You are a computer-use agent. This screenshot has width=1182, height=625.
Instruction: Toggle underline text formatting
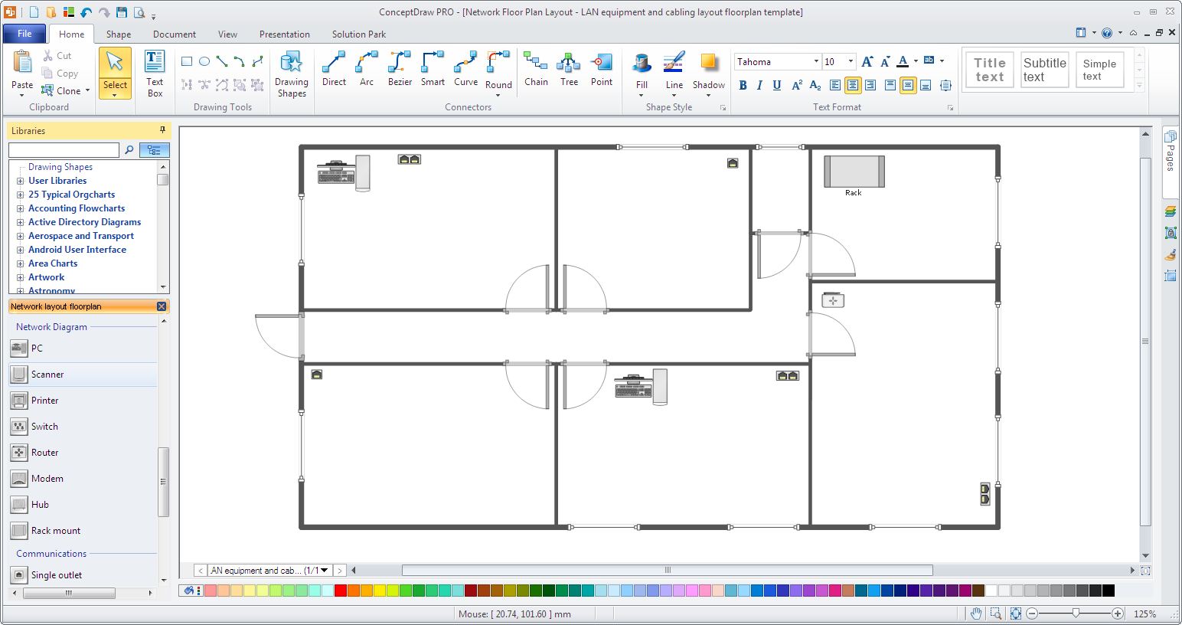pyautogui.click(x=777, y=85)
